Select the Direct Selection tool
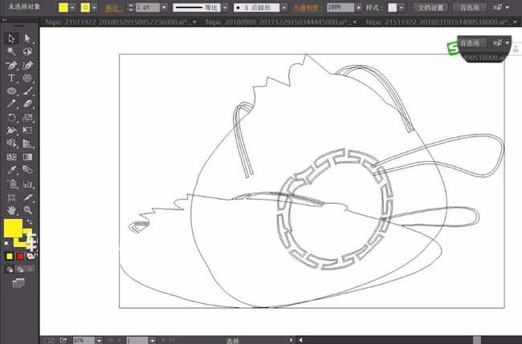This screenshot has height=344, width=522. (27, 38)
